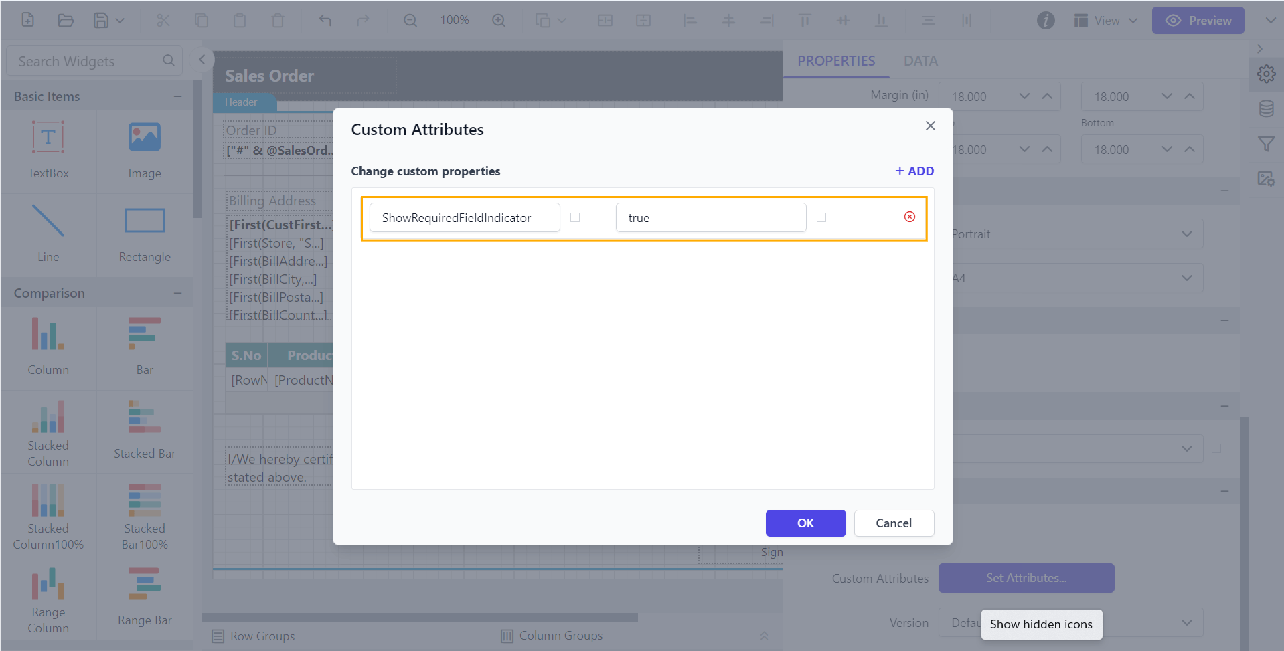Open the data sources panel on right sidebar
This screenshot has width=1284, height=651.
pos(1267,108)
